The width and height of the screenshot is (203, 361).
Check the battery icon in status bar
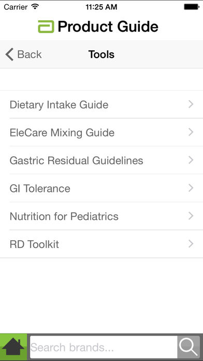[x=192, y=7]
